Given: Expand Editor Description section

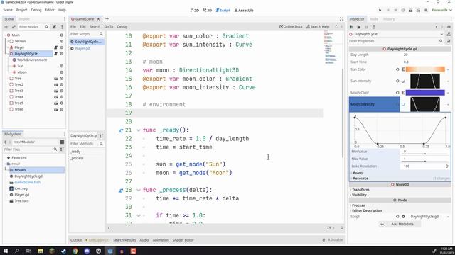Looking at the screenshot, I should coord(367,210).
